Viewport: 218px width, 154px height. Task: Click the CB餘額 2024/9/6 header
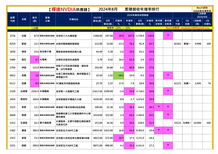point(202,15)
